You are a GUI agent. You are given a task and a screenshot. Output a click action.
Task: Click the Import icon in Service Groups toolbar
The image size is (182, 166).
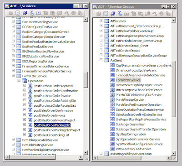120,14
